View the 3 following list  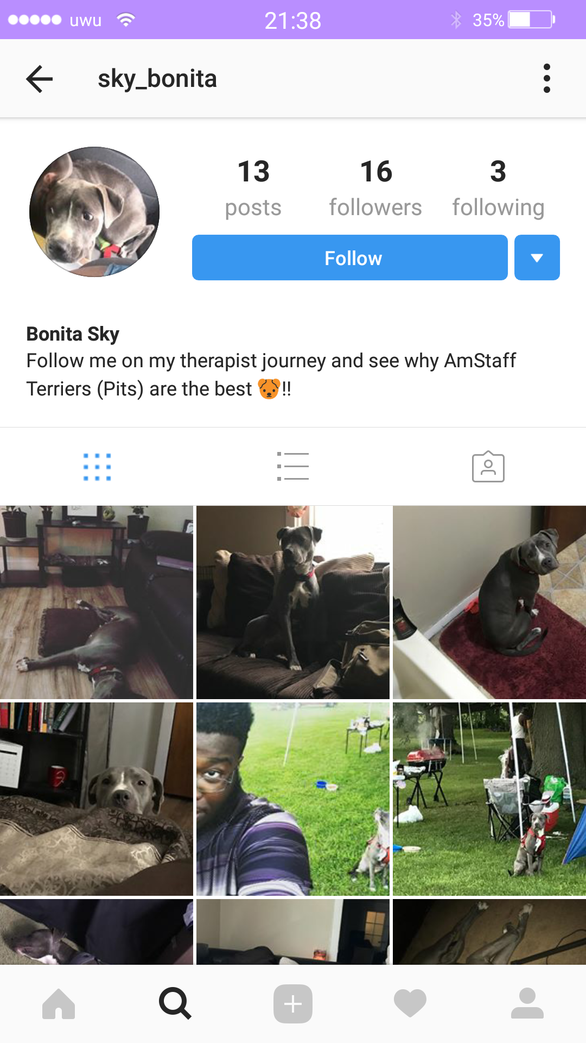click(x=498, y=188)
